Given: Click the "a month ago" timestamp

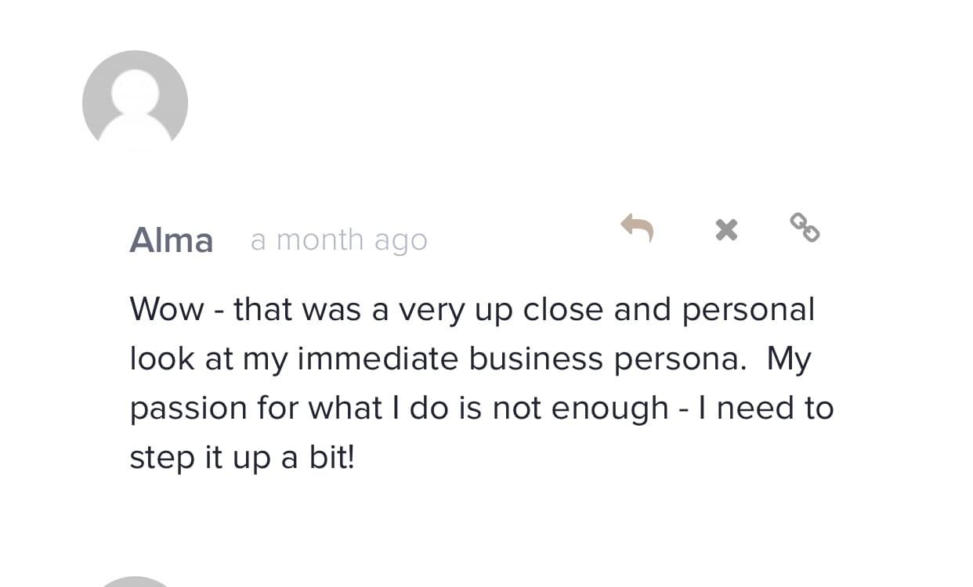Looking at the screenshot, I should point(338,239).
